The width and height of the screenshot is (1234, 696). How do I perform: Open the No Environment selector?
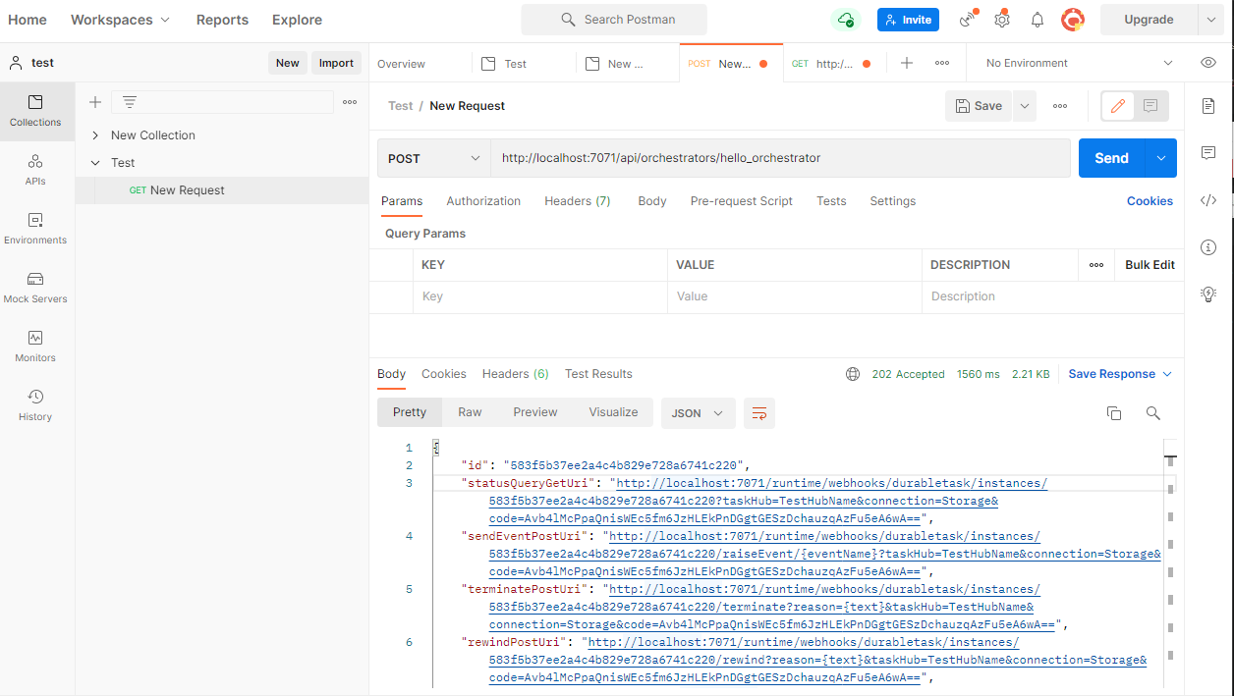point(1080,63)
